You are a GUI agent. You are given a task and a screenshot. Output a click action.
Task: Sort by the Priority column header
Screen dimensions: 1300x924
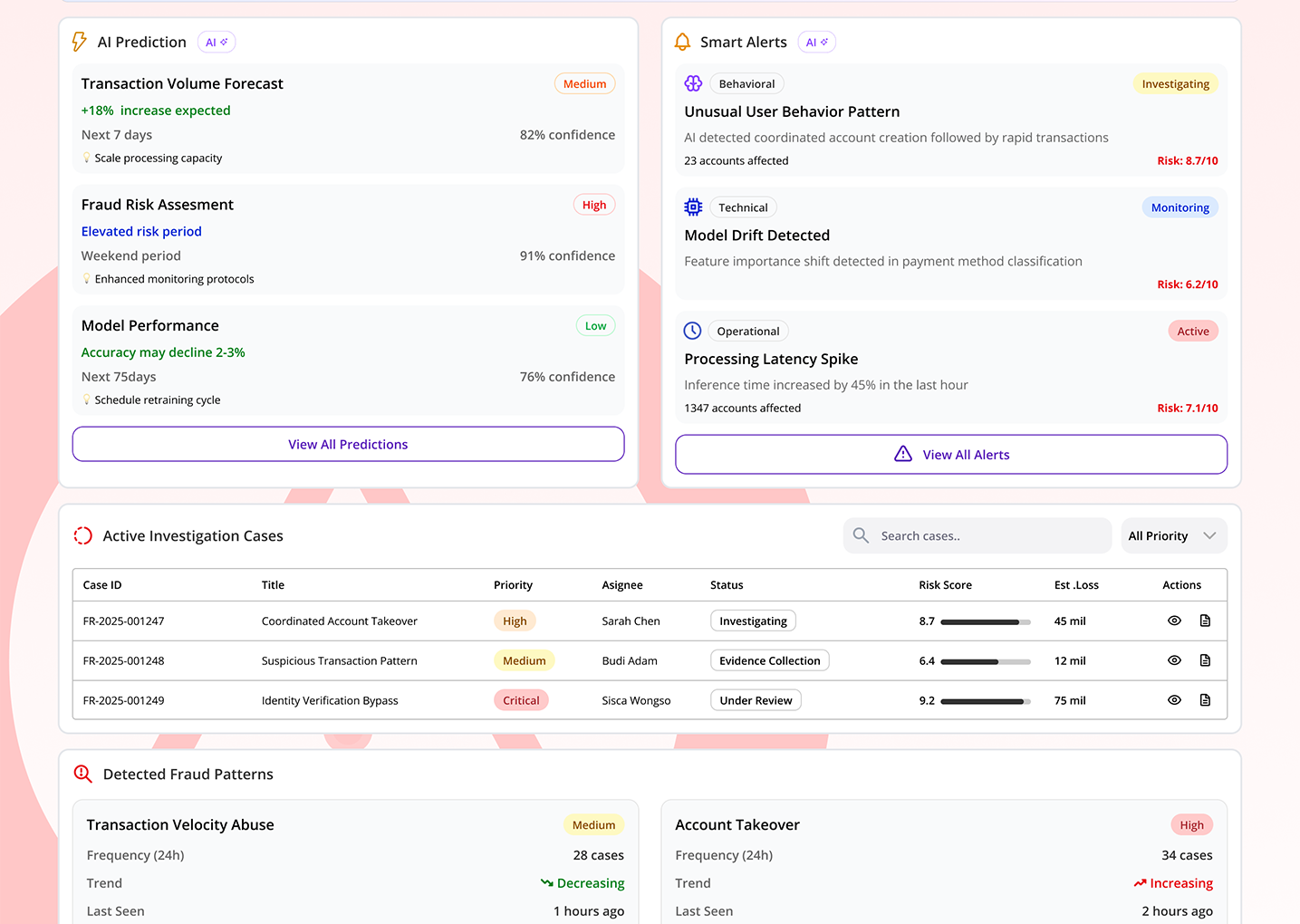pos(513,585)
